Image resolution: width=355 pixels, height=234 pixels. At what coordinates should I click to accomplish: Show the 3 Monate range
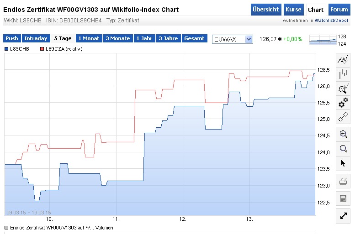[118, 38]
